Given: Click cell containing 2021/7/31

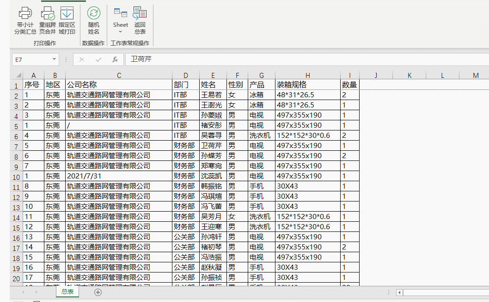Looking at the screenshot, I should 119,176.
